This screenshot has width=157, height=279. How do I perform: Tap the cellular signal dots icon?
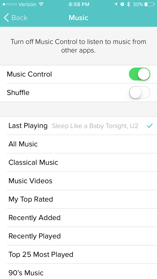click(x=10, y=4)
